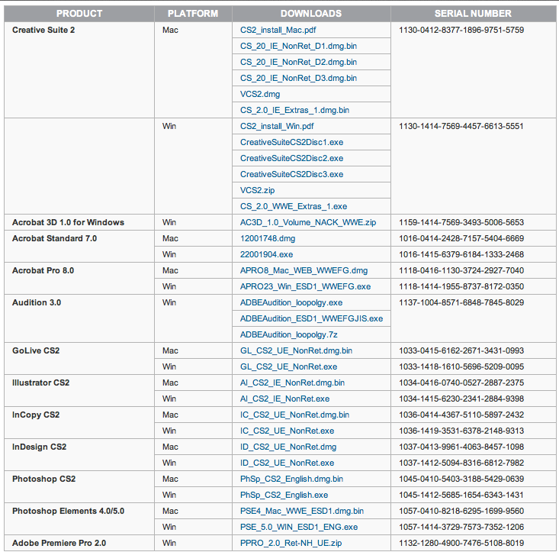Select serial 1037-0413-9961-4063-8457-1098
559x552 pixels.
pyautogui.click(x=461, y=447)
